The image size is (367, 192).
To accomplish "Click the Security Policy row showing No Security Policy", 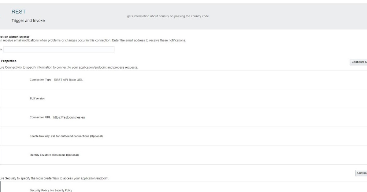I will click(51, 190).
